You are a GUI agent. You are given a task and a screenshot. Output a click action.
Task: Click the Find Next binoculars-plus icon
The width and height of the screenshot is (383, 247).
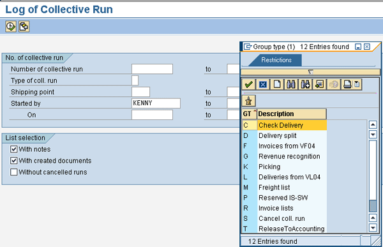pos(305,84)
